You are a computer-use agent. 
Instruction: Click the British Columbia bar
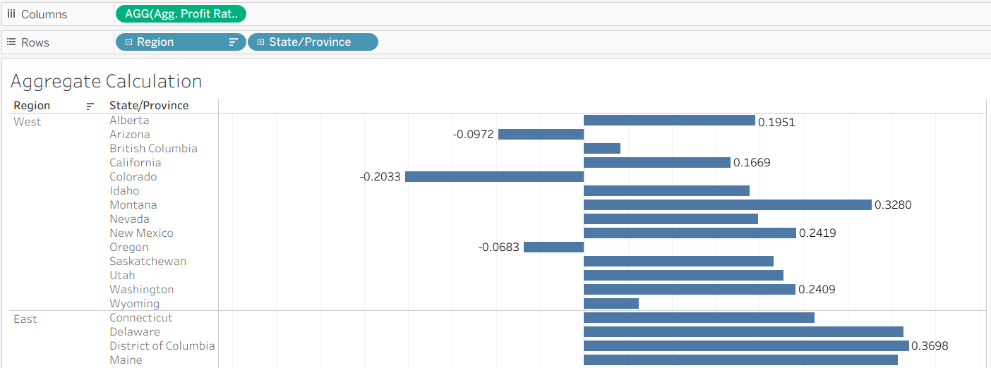pyautogui.click(x=602, y=148)
